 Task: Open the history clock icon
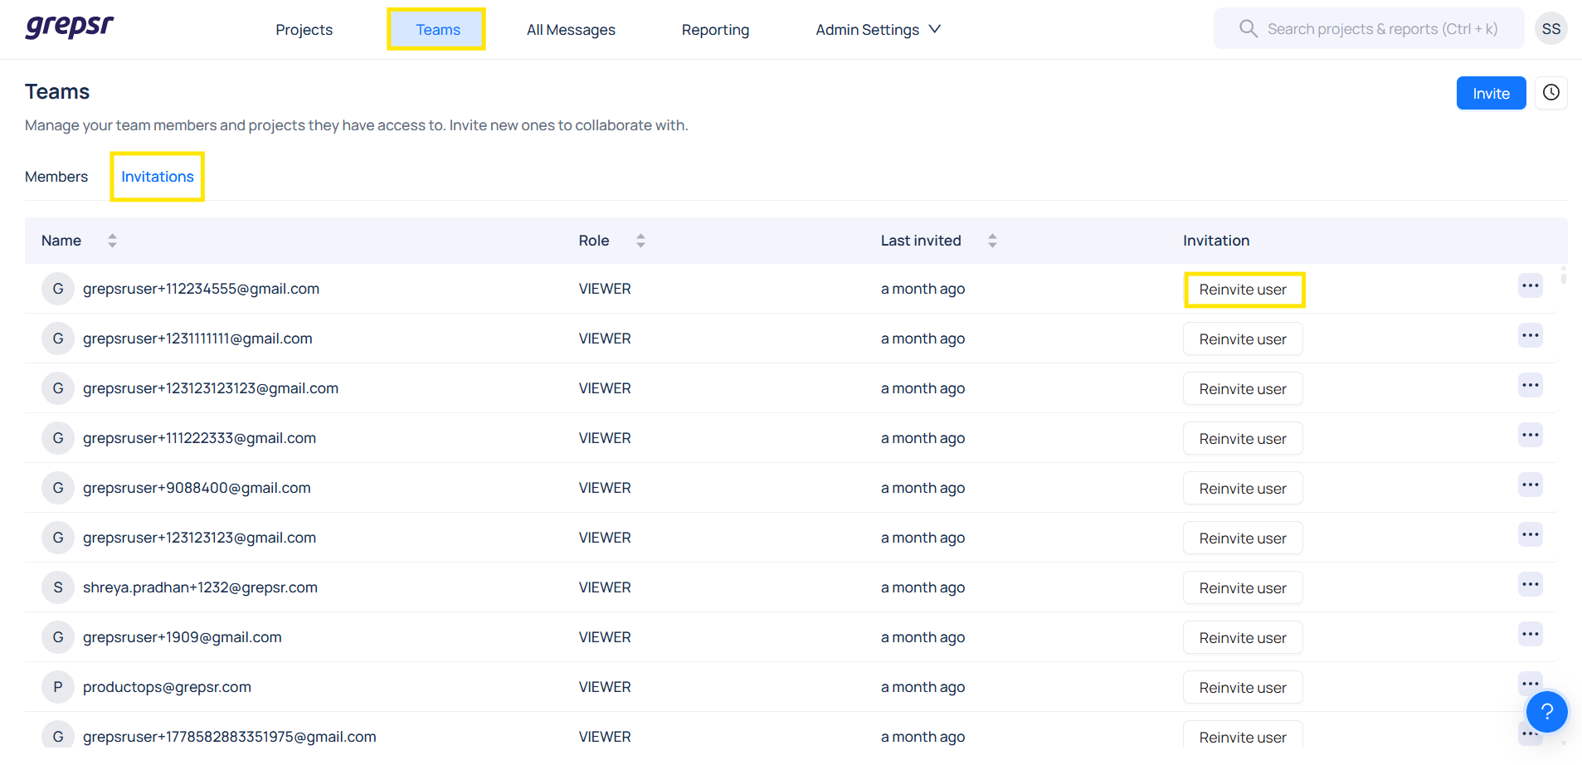coord(1550,93)
